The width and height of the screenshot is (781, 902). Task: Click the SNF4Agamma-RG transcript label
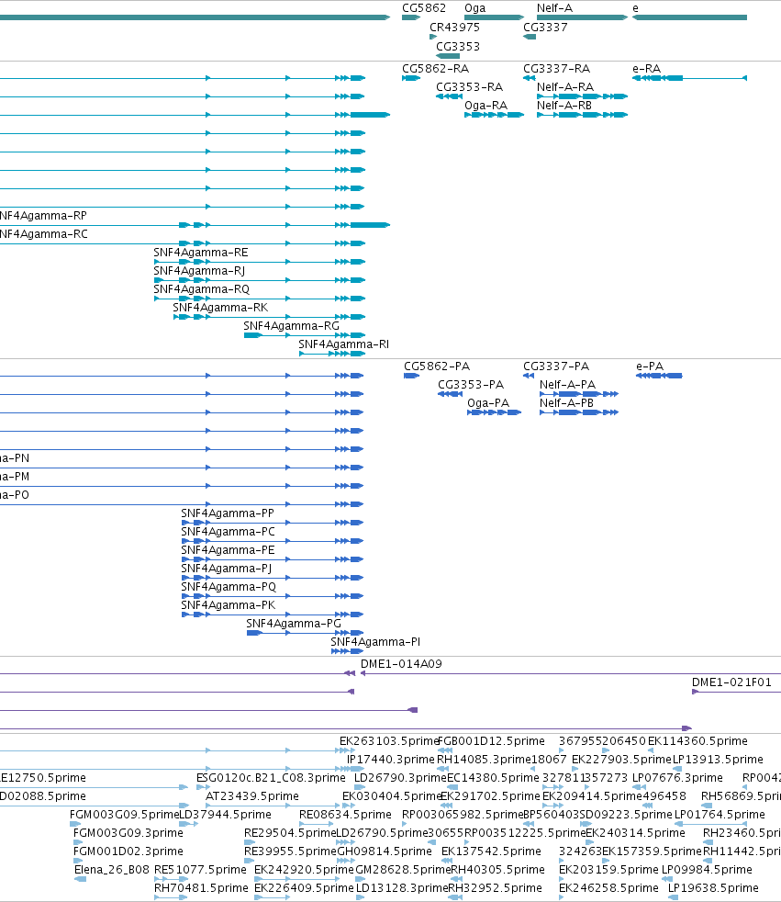[x=291, y=326]
